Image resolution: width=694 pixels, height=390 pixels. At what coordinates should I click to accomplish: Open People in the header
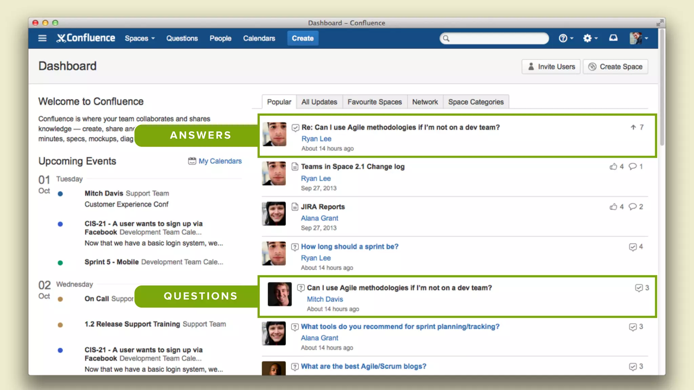tap(220, 38)
